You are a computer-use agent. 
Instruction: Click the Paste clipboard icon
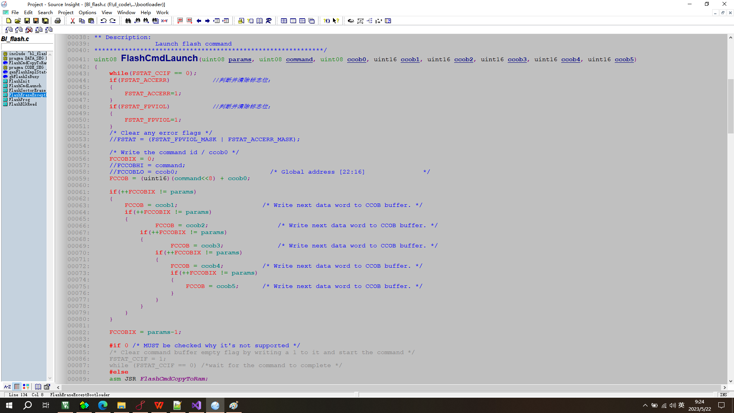tap(91, 21)
